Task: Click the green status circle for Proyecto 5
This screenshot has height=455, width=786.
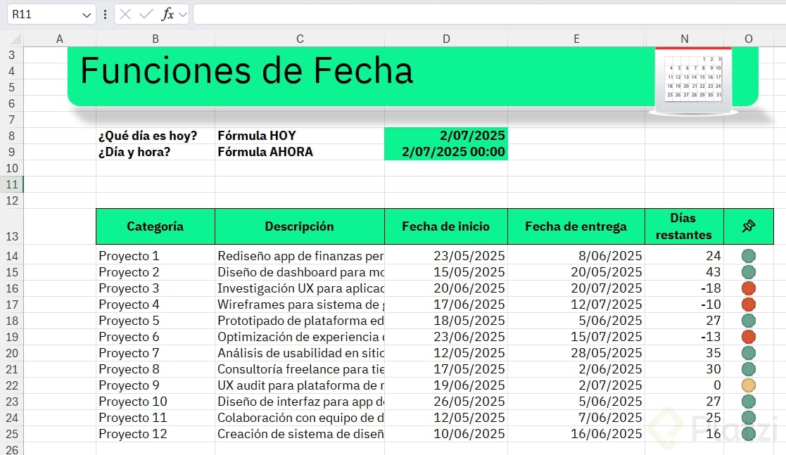Action: pyautogui.click(x=749, y=321)
